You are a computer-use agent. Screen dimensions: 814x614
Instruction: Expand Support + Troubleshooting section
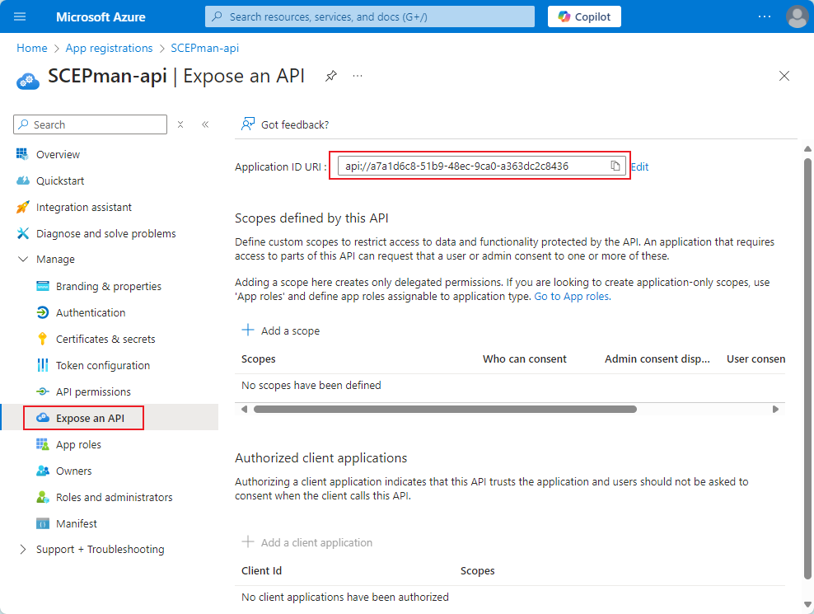(x=22, y=550)
